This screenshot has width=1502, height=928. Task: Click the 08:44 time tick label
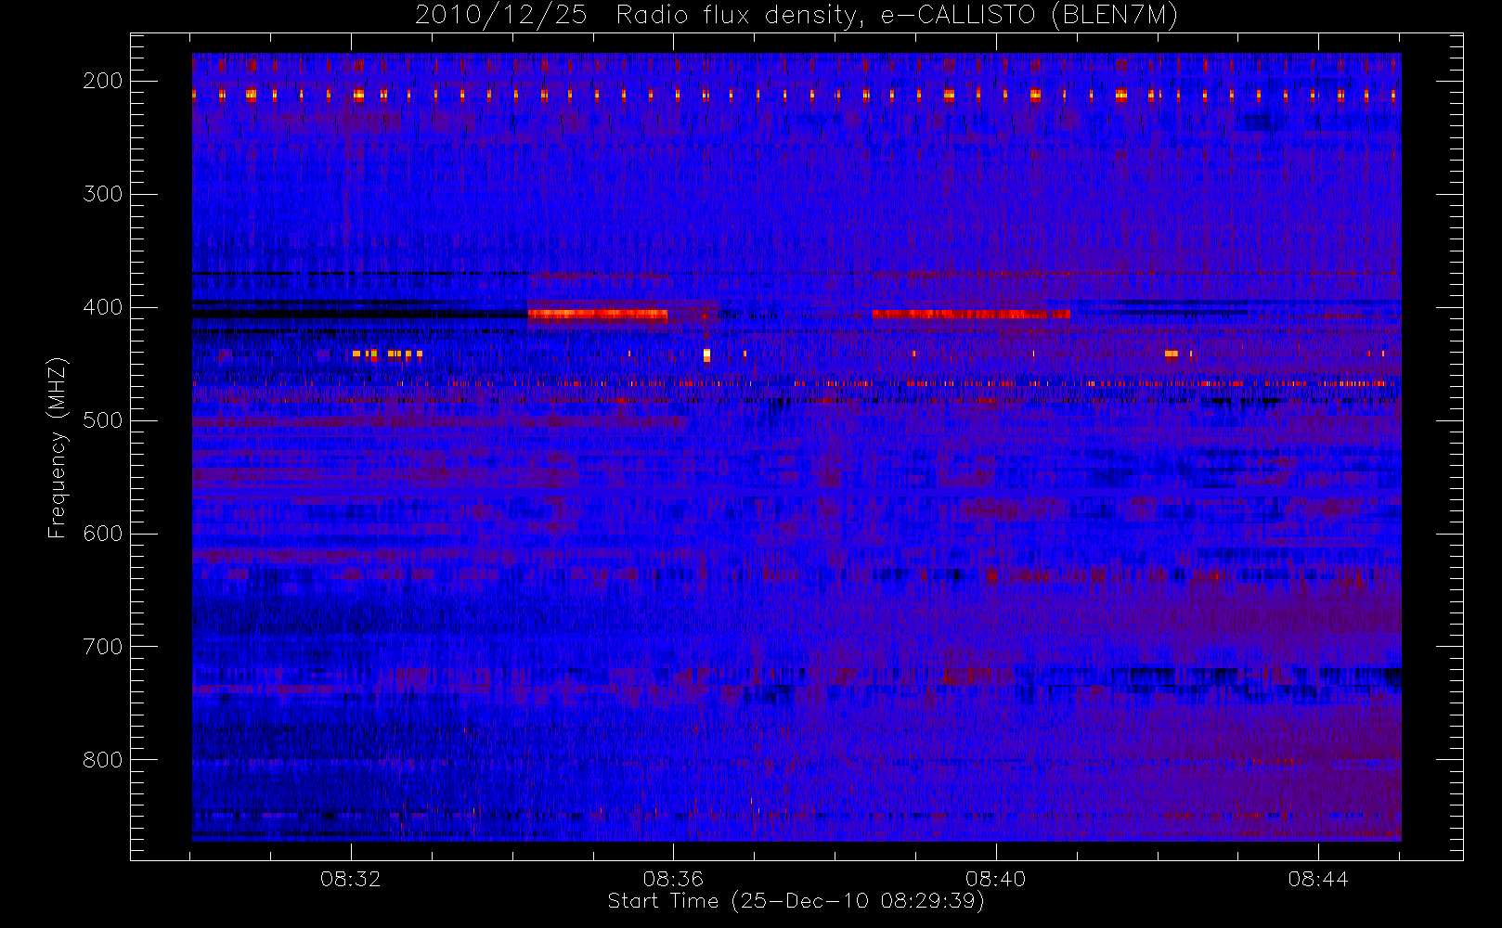pos(1318,879)
